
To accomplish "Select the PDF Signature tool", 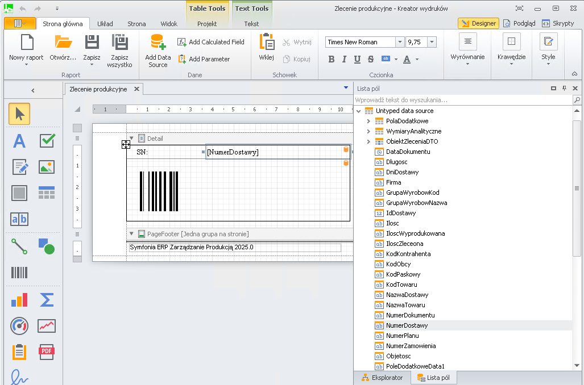I will [19, 376].
